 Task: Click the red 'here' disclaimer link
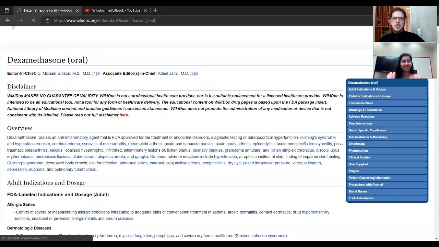pyautogui.click(x=123, y=115)
